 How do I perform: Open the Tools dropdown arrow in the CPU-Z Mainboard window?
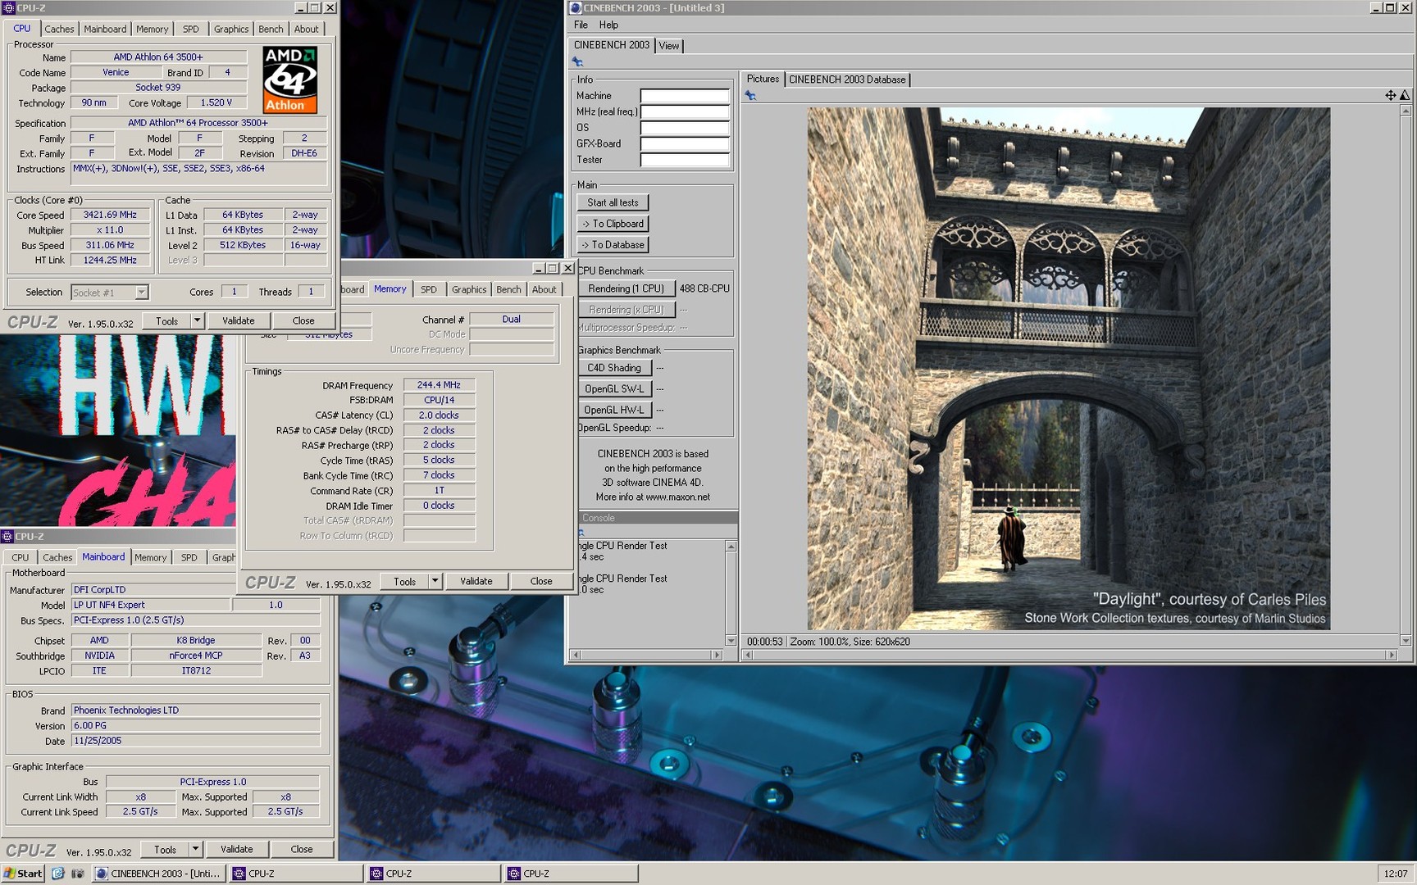click(195, 849)
